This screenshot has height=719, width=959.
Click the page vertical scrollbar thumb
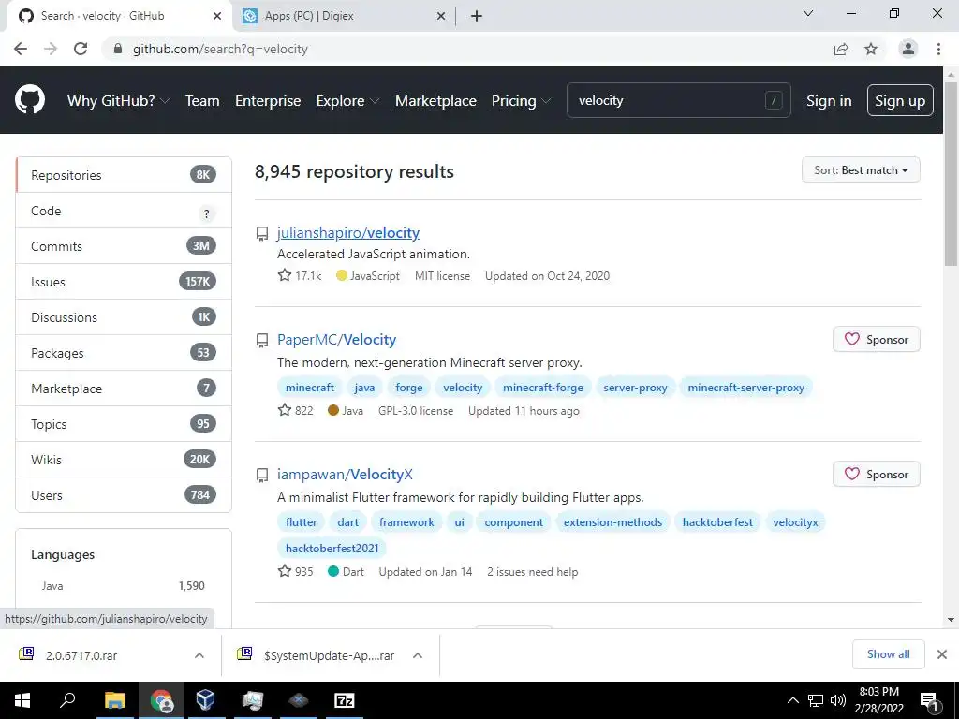point(951,174)
